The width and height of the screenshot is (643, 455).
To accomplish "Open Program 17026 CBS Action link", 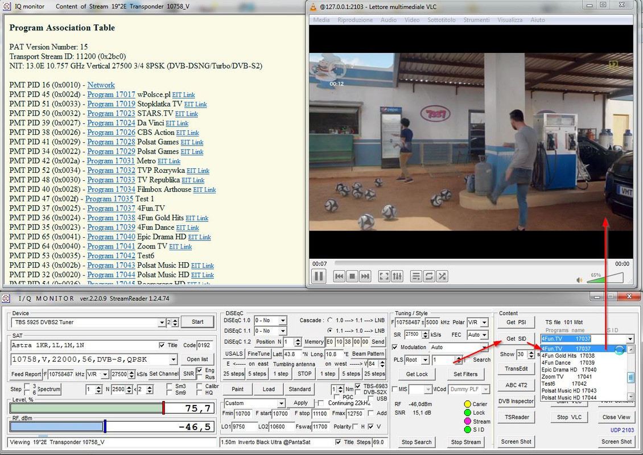I will click(111, 133).
